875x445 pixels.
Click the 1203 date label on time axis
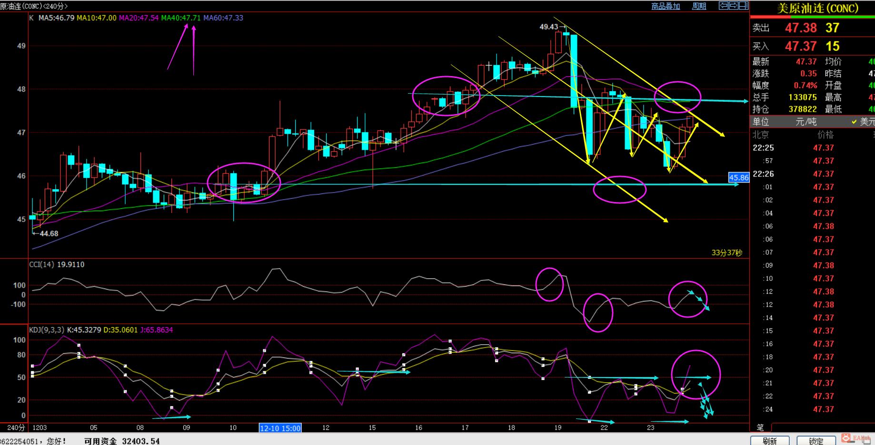click(40, 428)
